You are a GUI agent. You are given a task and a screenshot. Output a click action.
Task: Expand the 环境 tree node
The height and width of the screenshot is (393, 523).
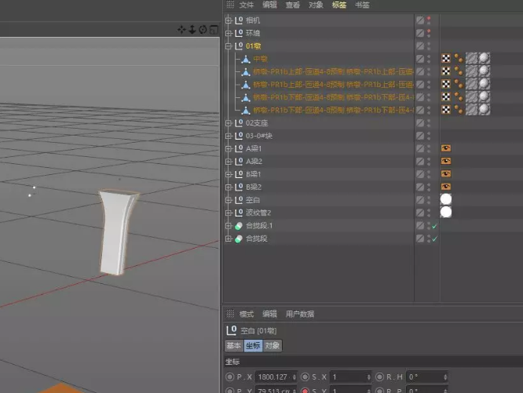pos(229,33)
